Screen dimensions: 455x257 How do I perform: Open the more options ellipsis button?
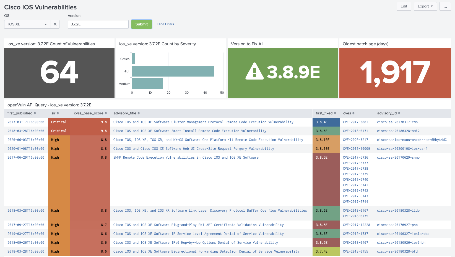click(445, 6)
